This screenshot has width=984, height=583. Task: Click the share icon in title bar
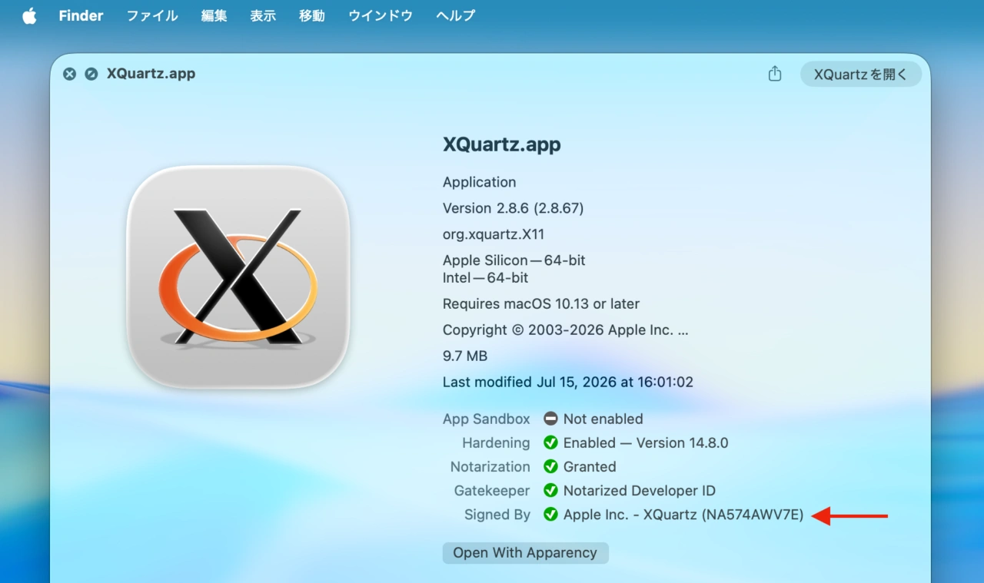click(x=775, y=74)
